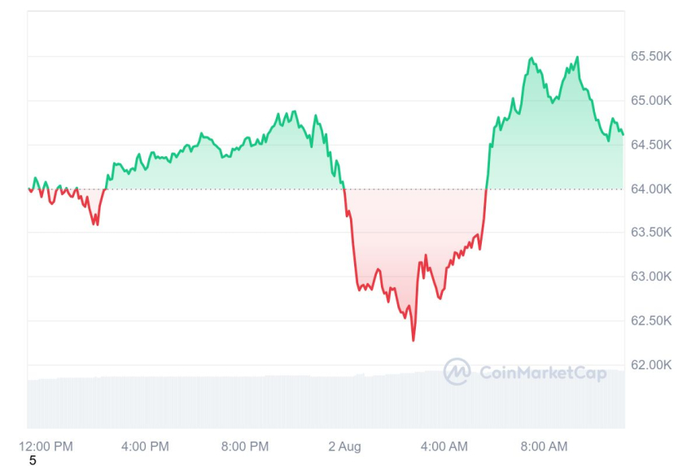Click the 62.00K price axis label
The height and width of the screenshot is (466, 700).
coord(650,364)
